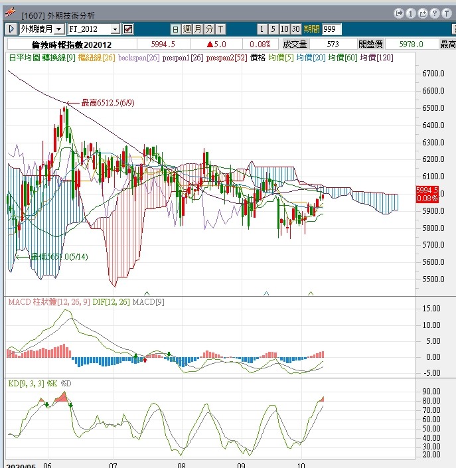Open the FT_2012 contract dropdown
The height and width of the screenshot is (468, 456).
[115, 29]
